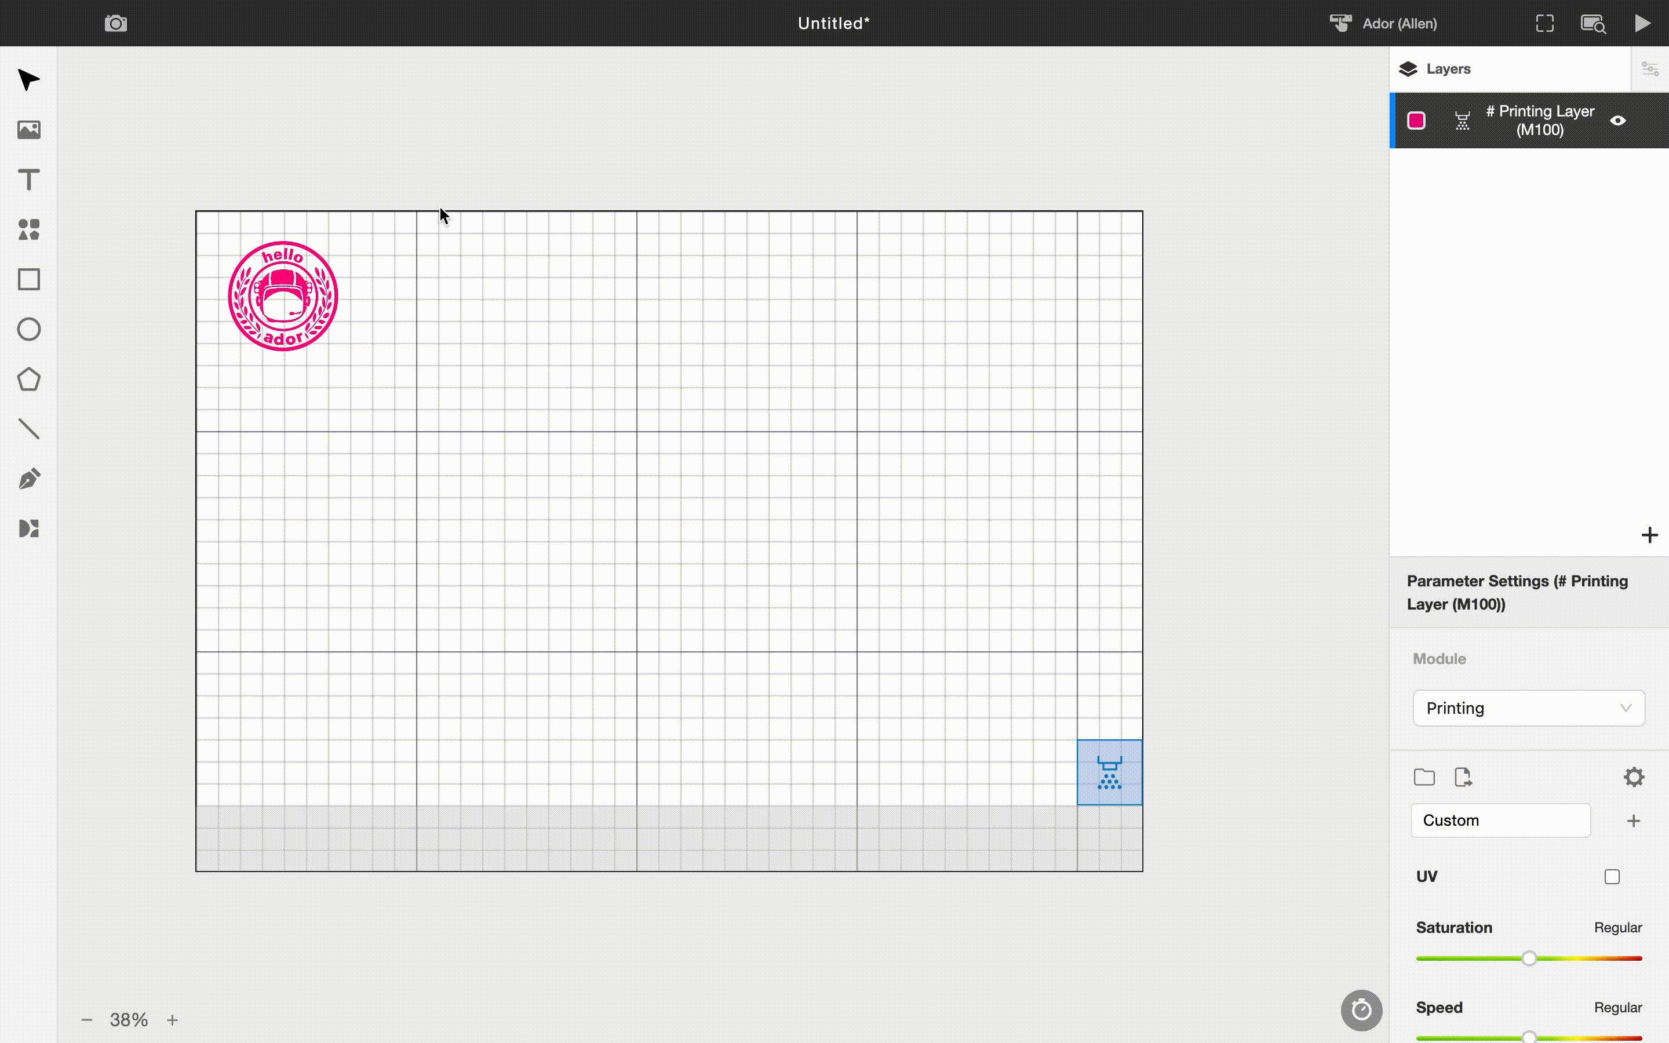Click the Saturation label
Image resolution: width=1669 pixels, height=1043 pixels.
[1454, 928]
